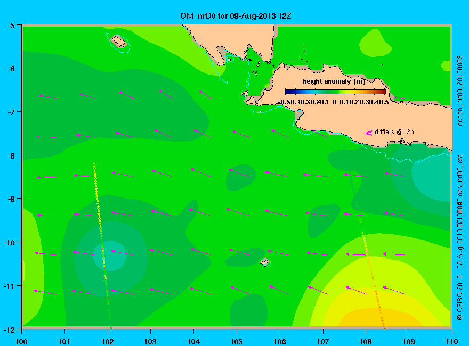Click the y-axis label -7

[x=11, y=112]
